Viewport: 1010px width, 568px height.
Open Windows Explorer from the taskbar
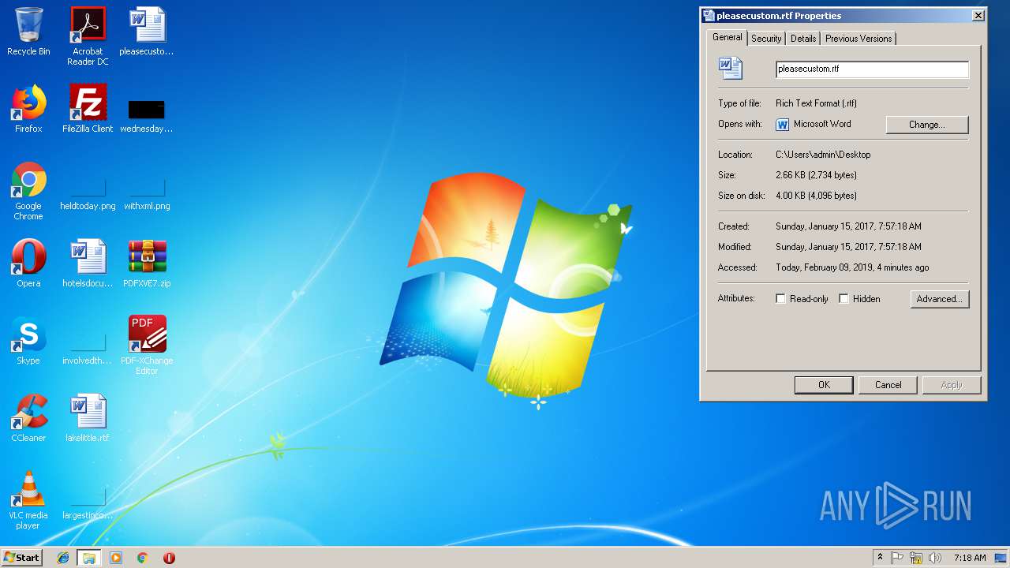click(89, 558)
